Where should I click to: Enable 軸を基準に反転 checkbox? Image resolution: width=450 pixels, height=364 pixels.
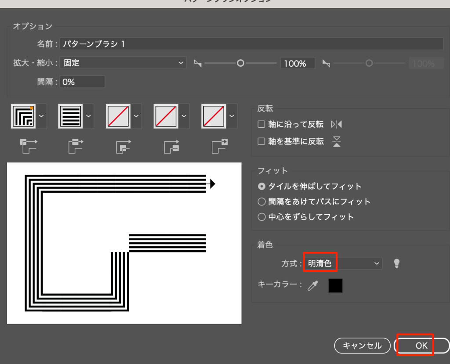coord(261,141)
